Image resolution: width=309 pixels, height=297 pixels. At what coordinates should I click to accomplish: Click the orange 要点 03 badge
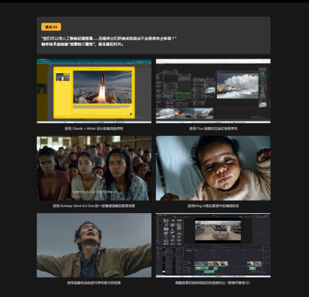click(x=51, y=27)
